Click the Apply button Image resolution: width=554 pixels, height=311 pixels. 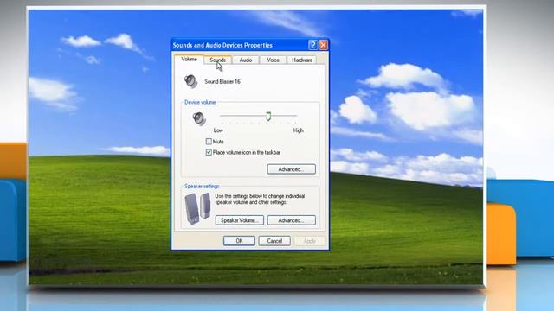coord(310,241)
